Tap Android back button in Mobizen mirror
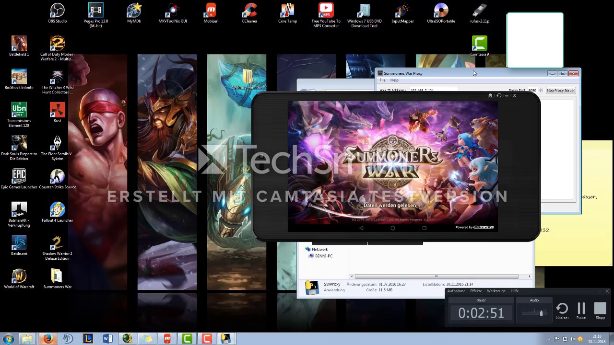 pos(361,228)
